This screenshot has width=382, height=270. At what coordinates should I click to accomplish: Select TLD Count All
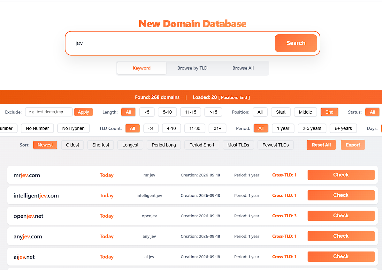tap(132, 128)
